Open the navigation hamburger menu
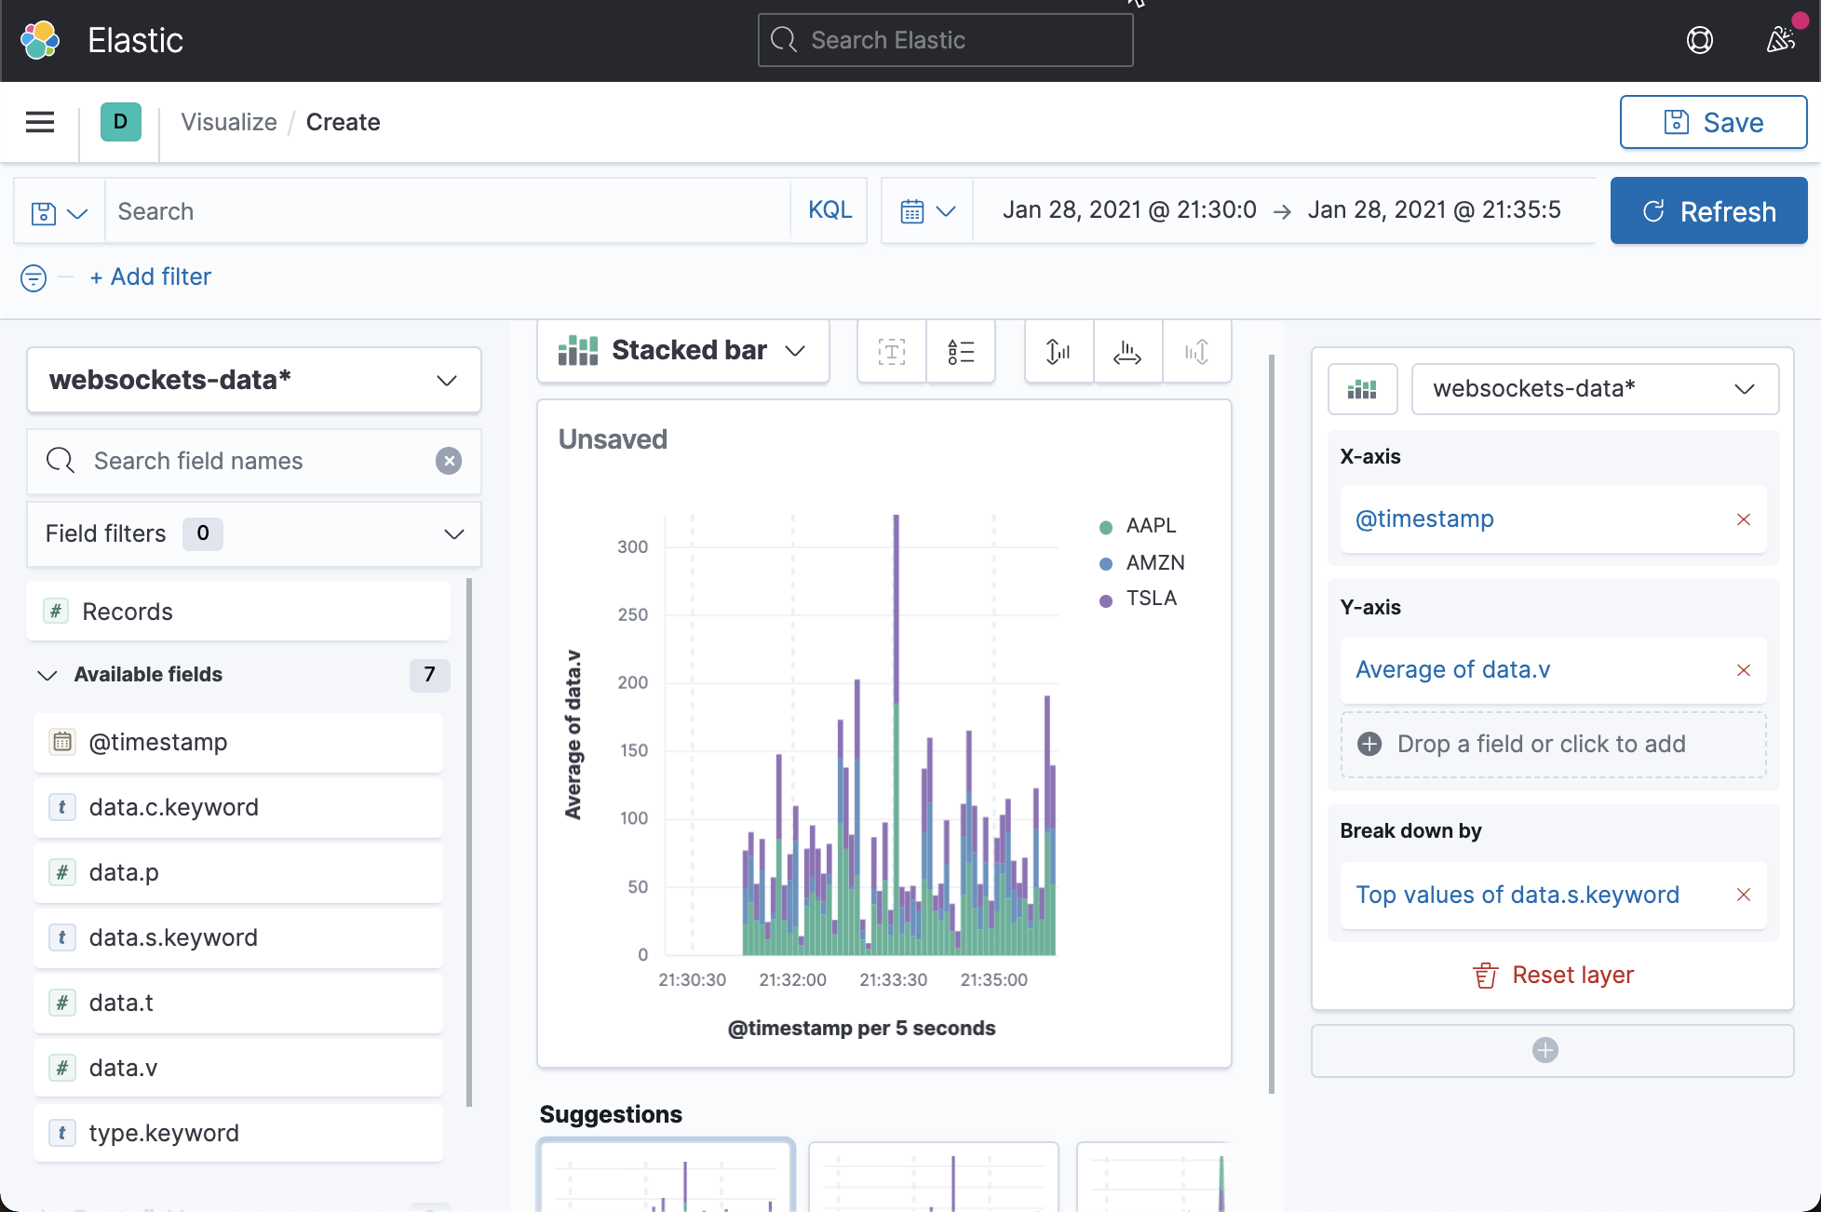1821x1212 pixels. tap(39, 122)
